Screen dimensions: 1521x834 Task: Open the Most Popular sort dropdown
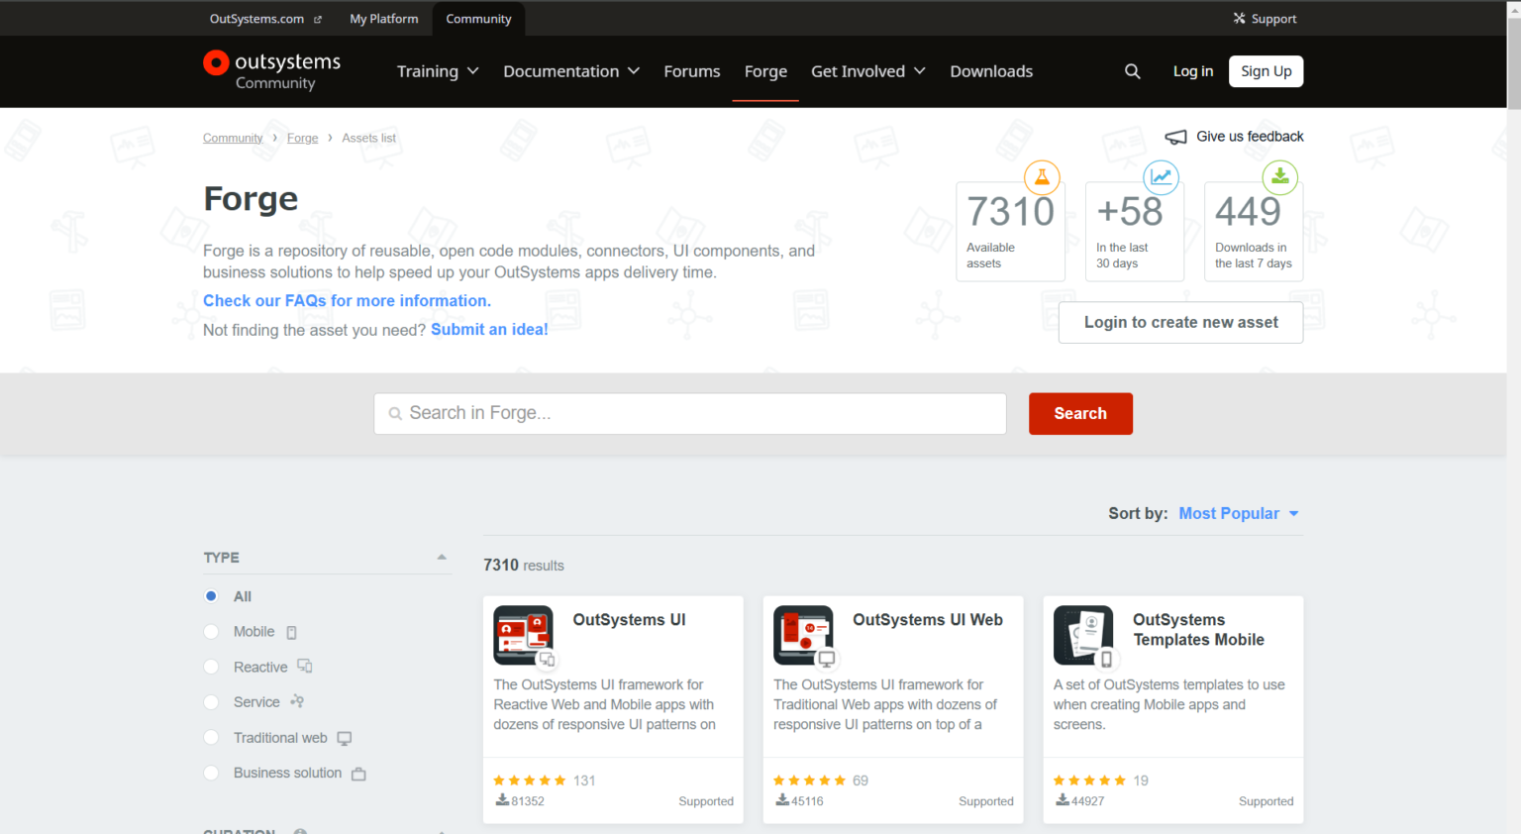1238,513
